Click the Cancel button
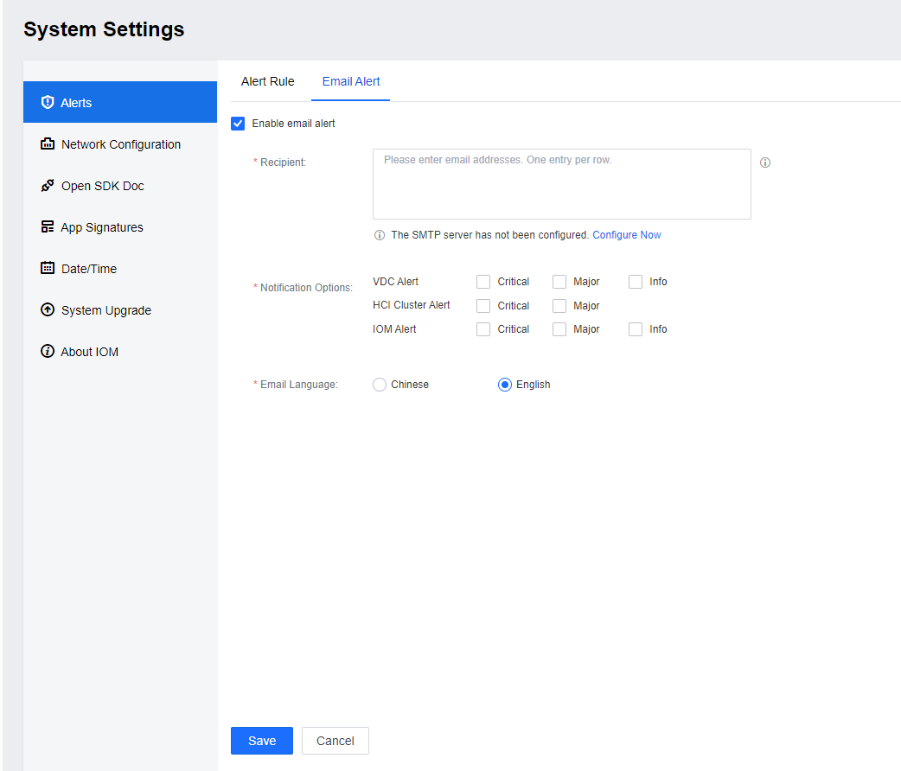The width and height of the screenshot is (901, 771). click(x=335, y=741)
